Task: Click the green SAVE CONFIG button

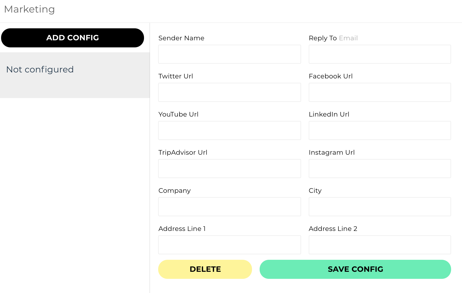Action: coord(355,269)
